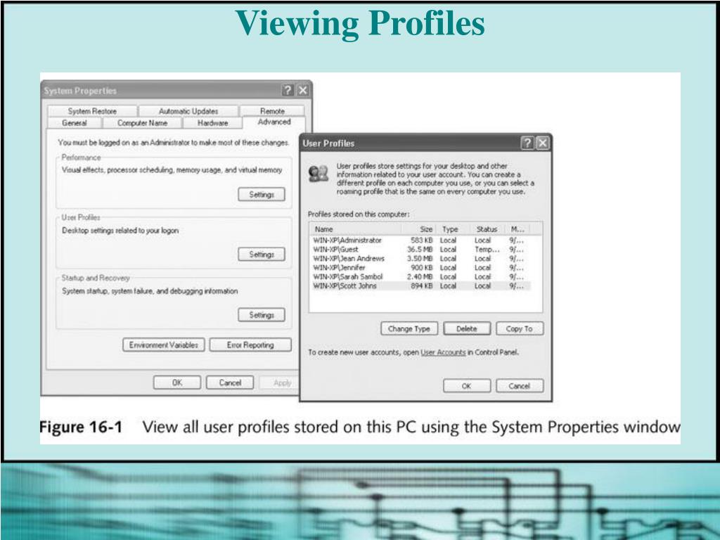Open Performance Settings button
Image resolution: width=720 pixels, height=540 pixels.
pyautogui.click(x=262, y=194)
